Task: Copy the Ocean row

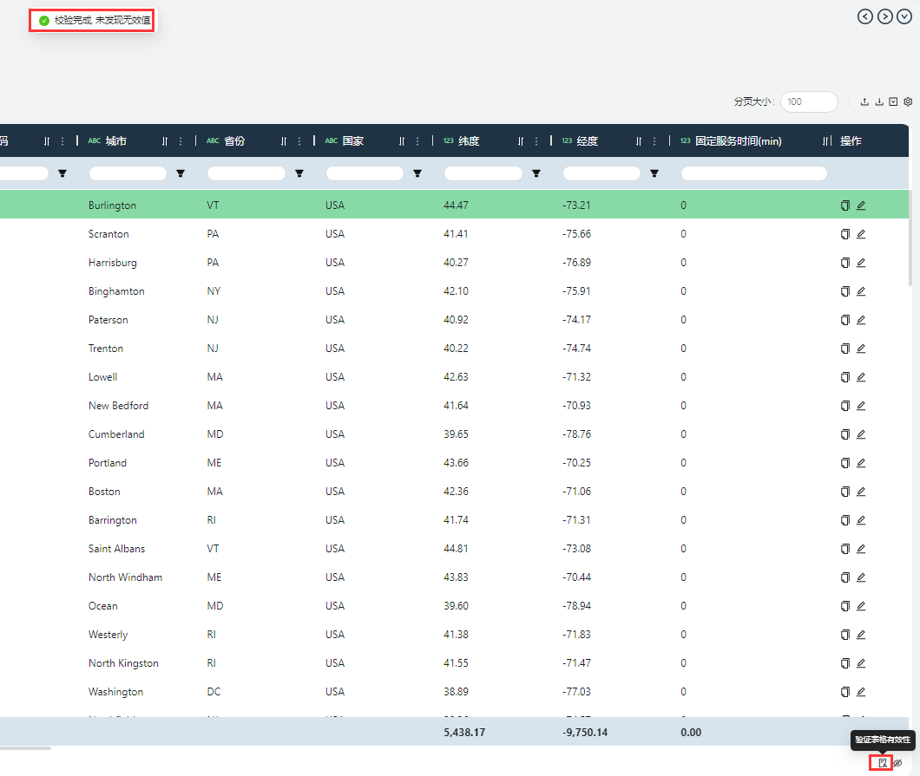Action: [x=844, y=606]
